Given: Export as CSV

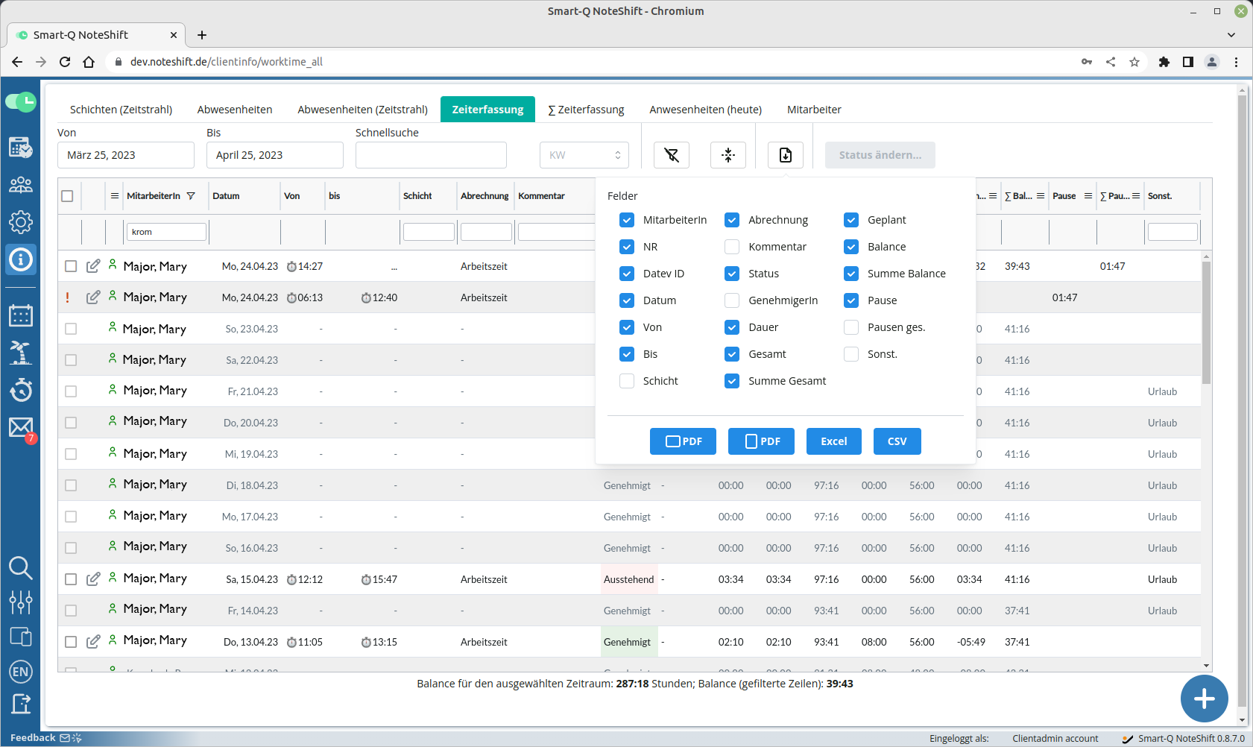Looking at the screenshot, I should (897, 441).
